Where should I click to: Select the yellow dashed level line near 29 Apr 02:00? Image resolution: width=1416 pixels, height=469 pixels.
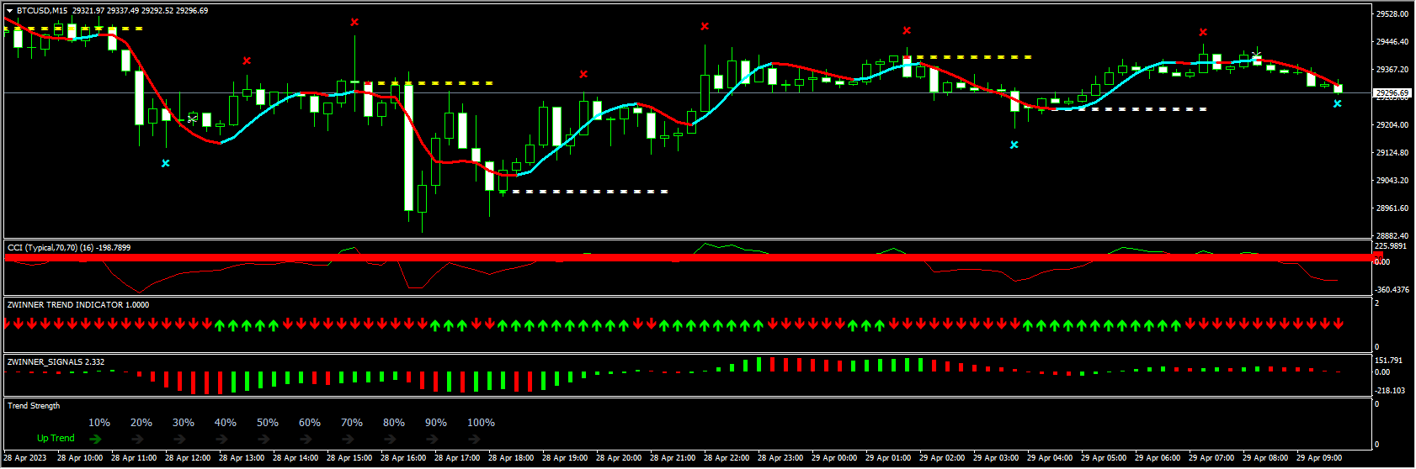968,57
